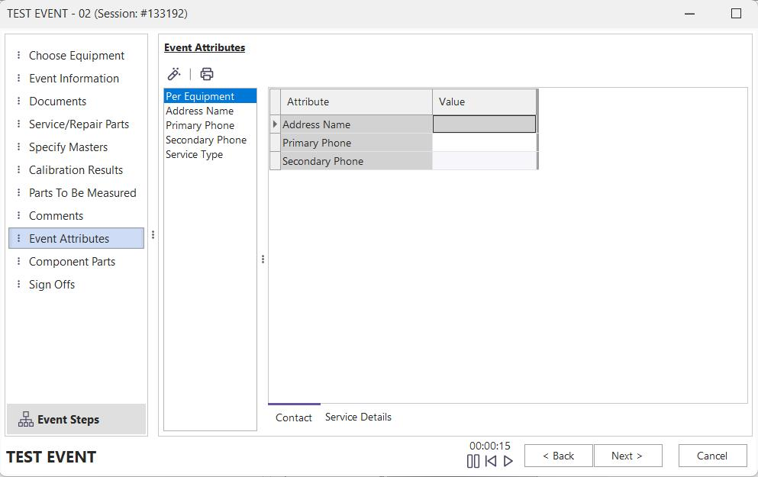Cancel the event wizard
This screenshot has width=758, height=477.
tap(712, 456)
